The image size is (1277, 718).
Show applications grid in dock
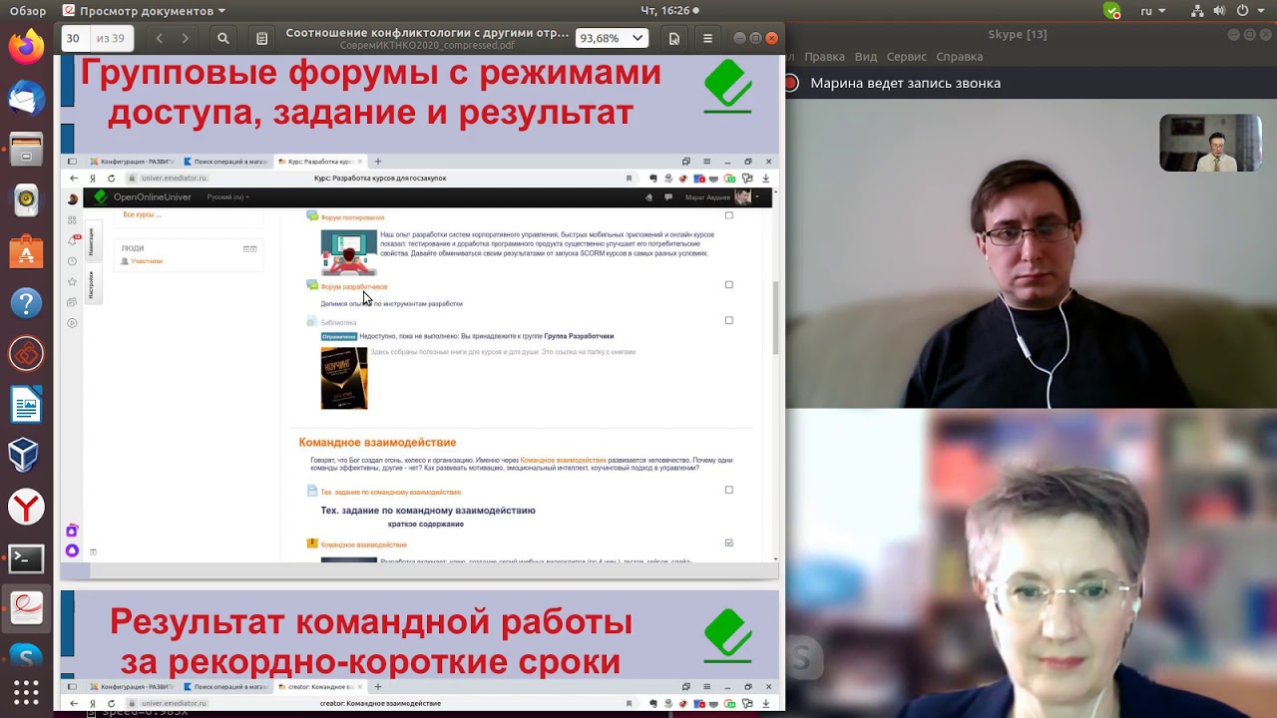click(26, 693)
